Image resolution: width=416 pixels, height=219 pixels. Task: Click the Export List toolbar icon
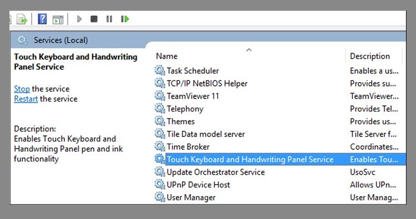(22, 19)
